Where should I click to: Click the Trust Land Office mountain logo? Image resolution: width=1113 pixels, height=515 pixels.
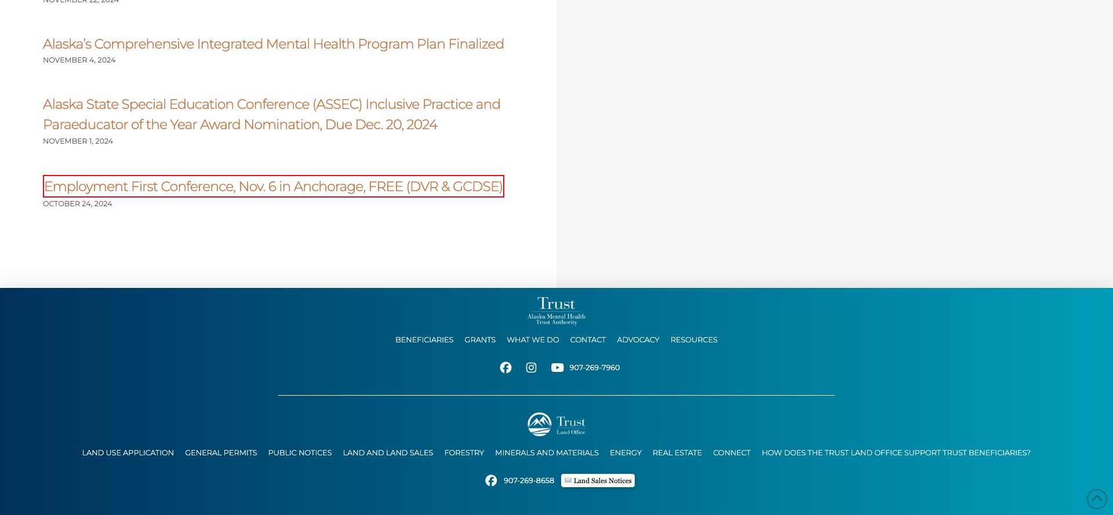556,424
